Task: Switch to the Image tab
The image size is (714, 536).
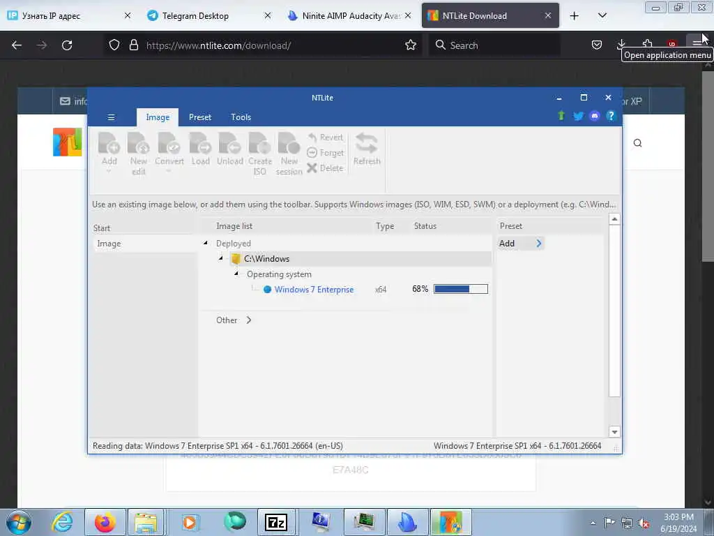Action: pyautogui.click(x=158, y=117)
